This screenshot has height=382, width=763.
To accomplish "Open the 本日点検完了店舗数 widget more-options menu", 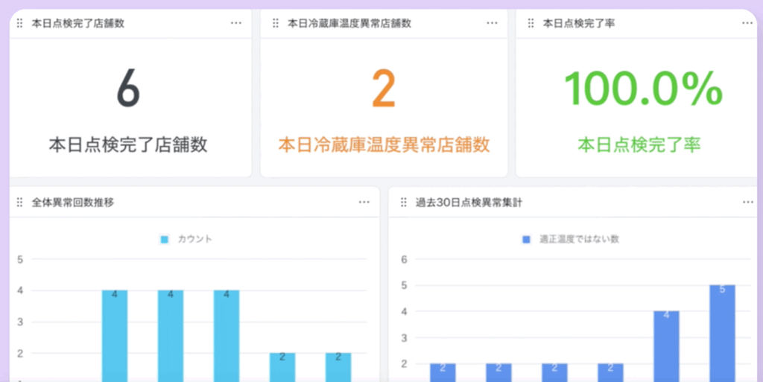I will [236, 23].
